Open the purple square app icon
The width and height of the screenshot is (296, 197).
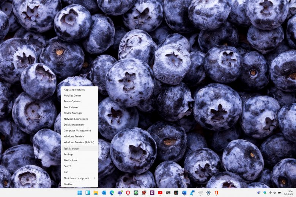pos(152,193)
